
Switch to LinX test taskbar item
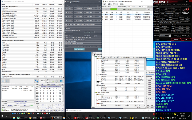pos(56,118)
